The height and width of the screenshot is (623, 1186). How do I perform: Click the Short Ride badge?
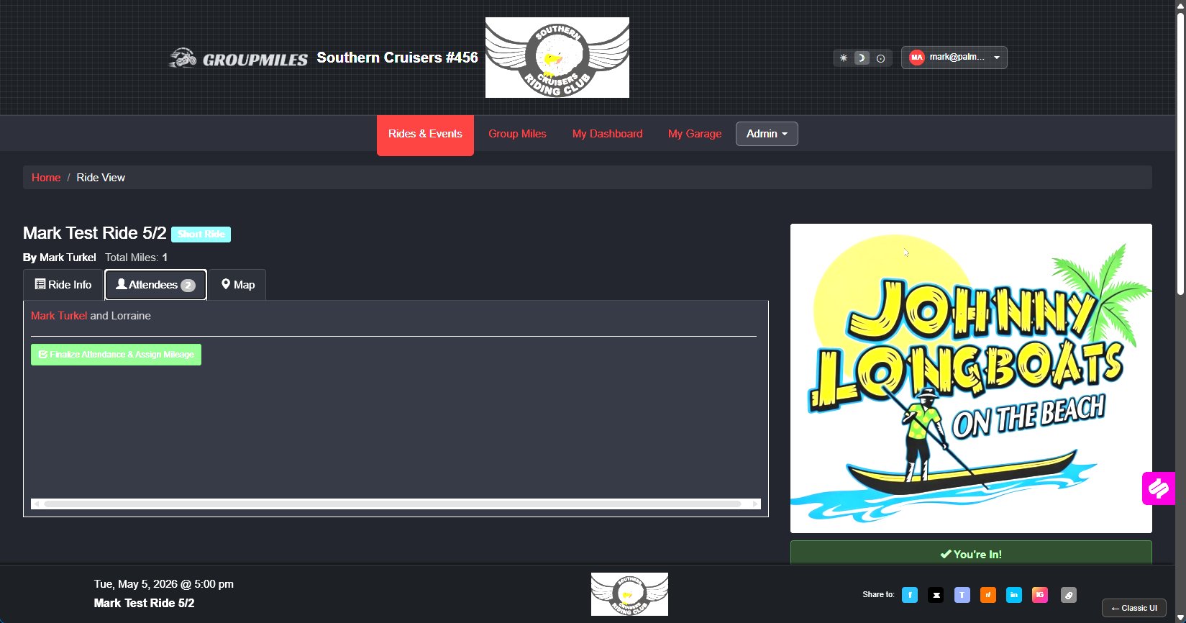(x=201, y=234)
